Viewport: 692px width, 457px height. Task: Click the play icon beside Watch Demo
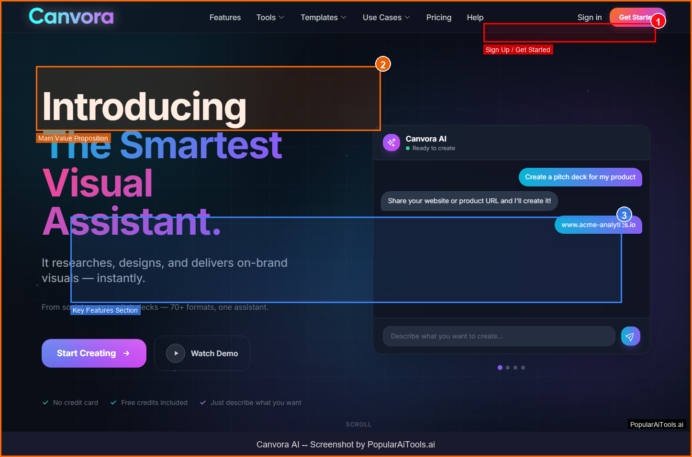[176, 353]
